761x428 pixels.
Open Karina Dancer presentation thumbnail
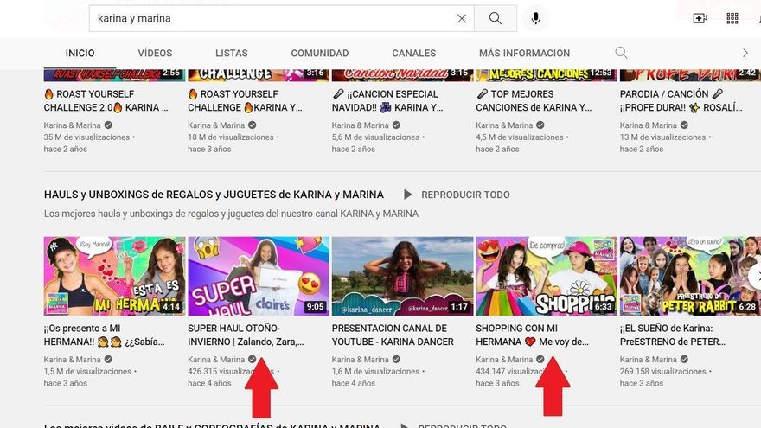(x=402, y=276)
